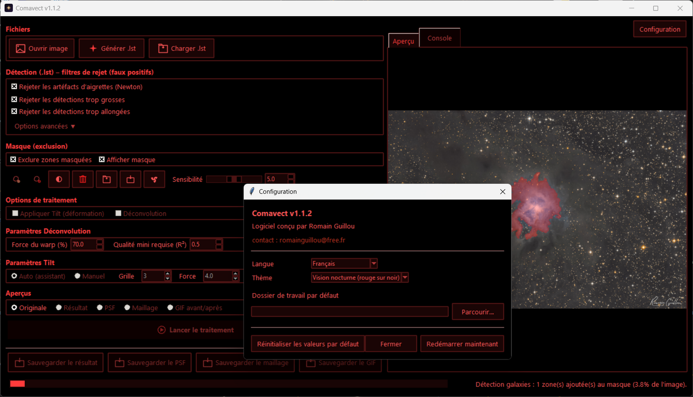Select the Manuel tilt radio button
This screenshot has width=693, height=397.
pyautogui.click(x=78, y=276)
